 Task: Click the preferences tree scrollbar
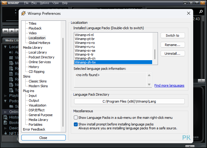point(63,82)
